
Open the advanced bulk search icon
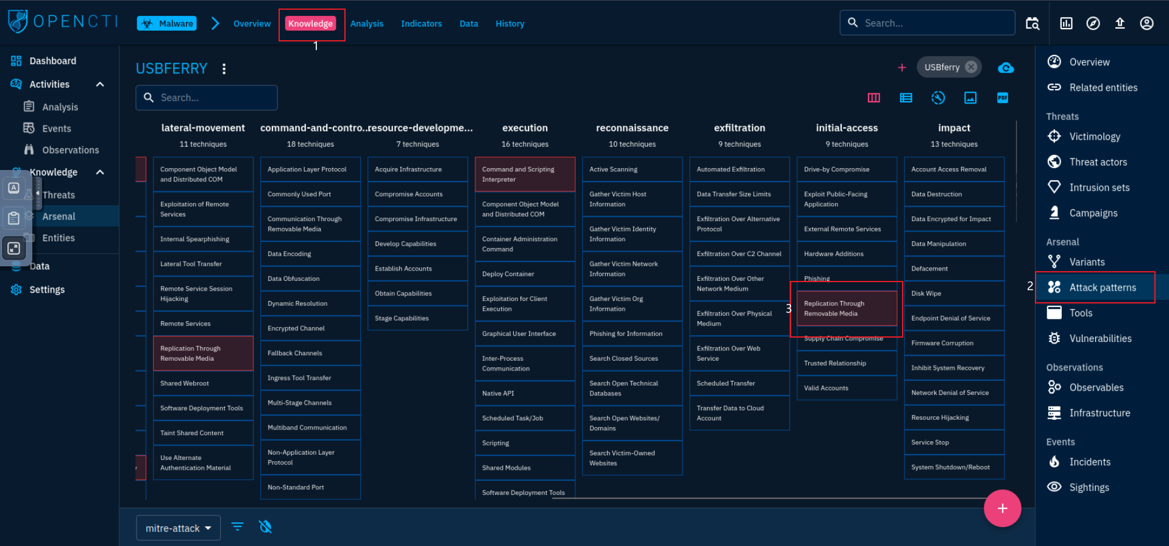(x=1032, y=23)
